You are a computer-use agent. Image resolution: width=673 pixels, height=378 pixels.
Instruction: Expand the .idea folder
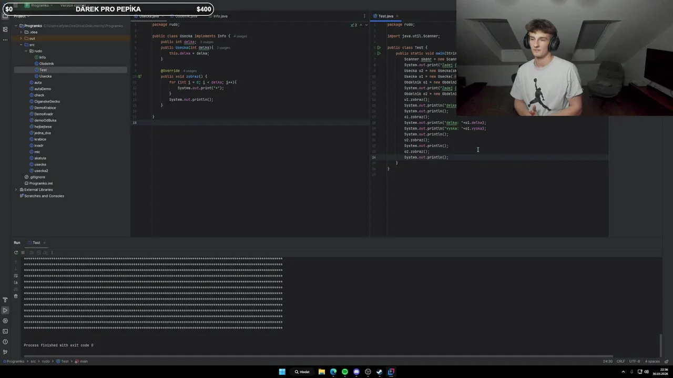21,32
